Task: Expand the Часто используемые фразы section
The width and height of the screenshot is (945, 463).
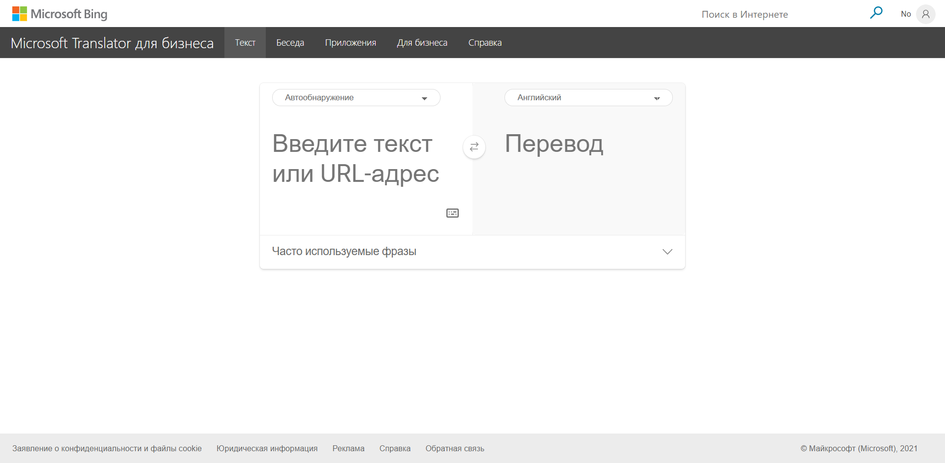Action: tap(472, 252)
